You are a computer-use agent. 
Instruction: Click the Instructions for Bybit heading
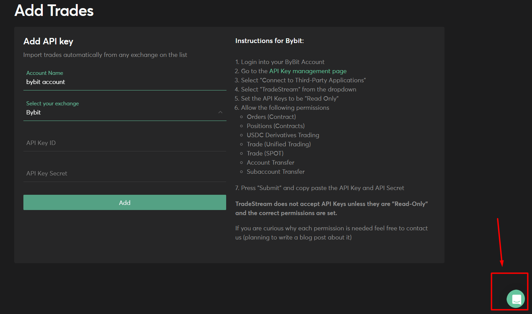[x=269, y=41]
